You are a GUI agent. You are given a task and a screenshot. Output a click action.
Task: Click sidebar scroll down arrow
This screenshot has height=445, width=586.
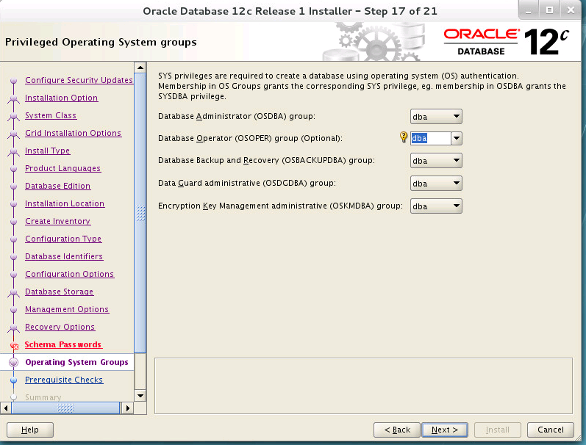(x=140, y=396)
